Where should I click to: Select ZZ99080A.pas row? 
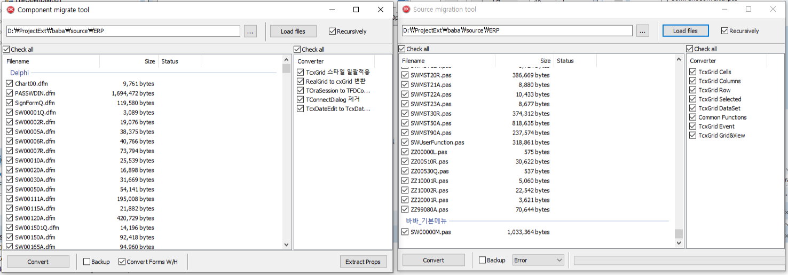[537, 210]
